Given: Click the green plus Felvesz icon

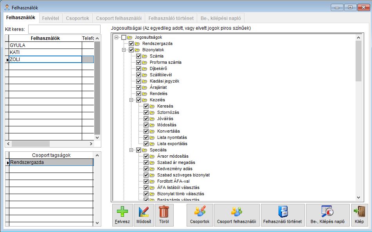Looking at the screenshot, I should click(x=122, y=211).
